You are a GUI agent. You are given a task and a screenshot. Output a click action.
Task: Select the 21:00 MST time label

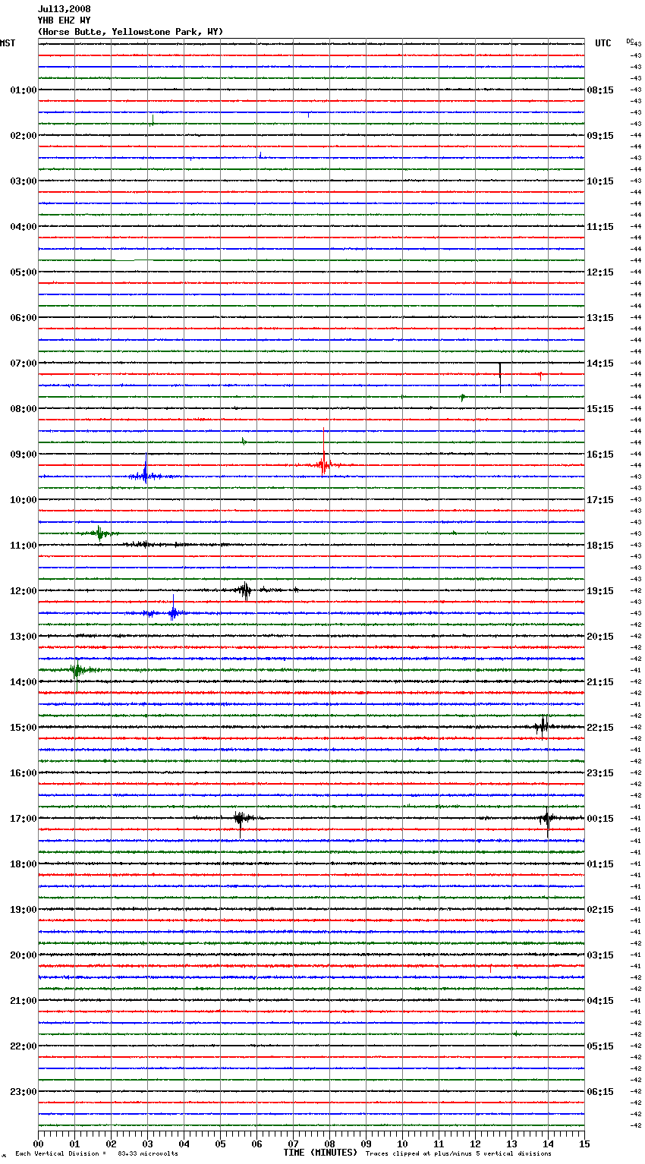click(x=24, y=1001)
